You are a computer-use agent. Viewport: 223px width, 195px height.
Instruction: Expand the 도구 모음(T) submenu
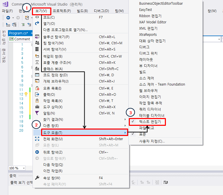tap(85, 133)
